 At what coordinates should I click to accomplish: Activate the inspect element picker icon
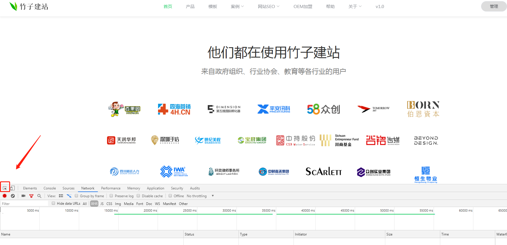coord(5,188)
